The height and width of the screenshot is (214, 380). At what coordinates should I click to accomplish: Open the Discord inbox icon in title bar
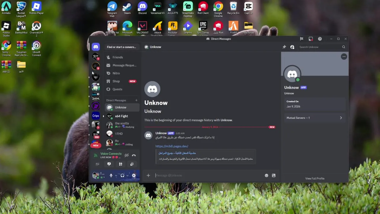(311, 39)
